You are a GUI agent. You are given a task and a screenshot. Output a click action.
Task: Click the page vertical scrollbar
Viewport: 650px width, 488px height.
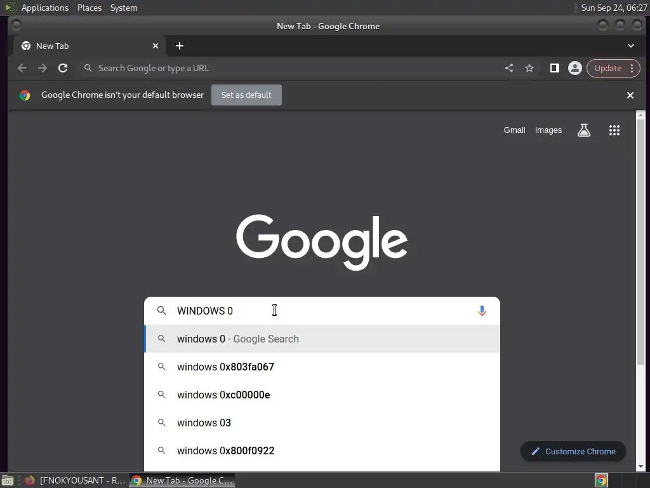tap(640, 242)
